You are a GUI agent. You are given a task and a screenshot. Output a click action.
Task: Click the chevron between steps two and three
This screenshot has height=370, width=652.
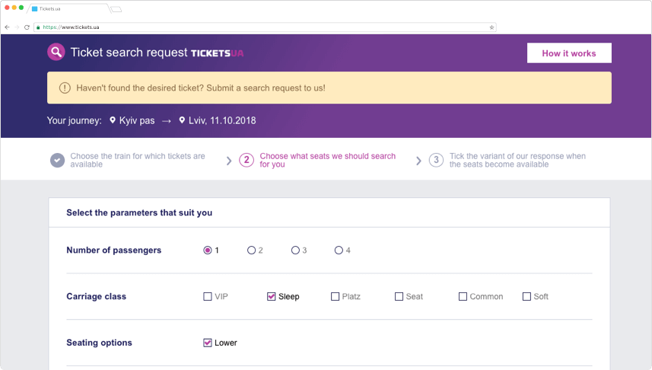click(x=418, y=161)
